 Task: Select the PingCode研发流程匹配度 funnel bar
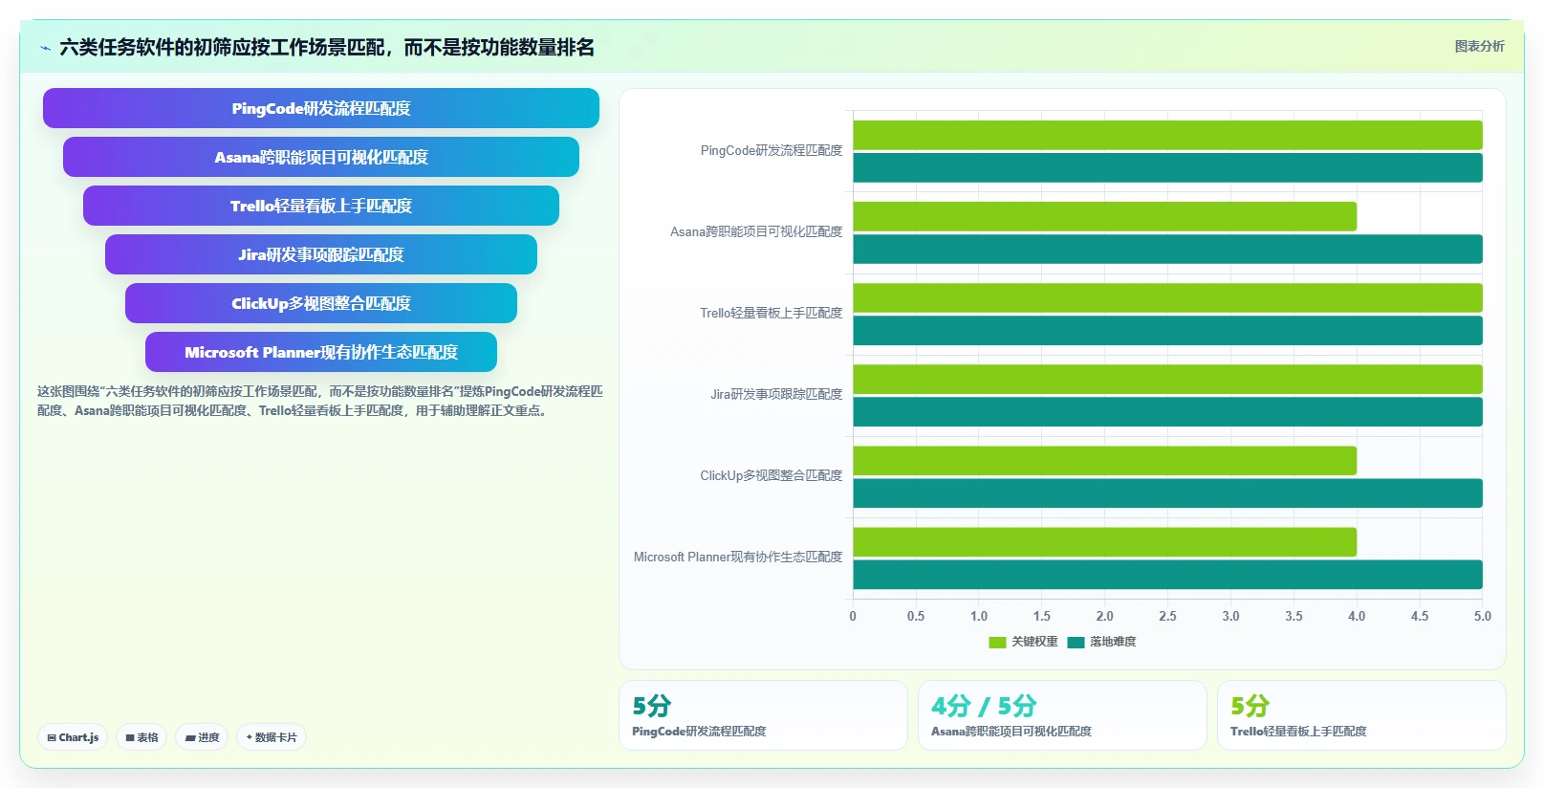(321, 108)
